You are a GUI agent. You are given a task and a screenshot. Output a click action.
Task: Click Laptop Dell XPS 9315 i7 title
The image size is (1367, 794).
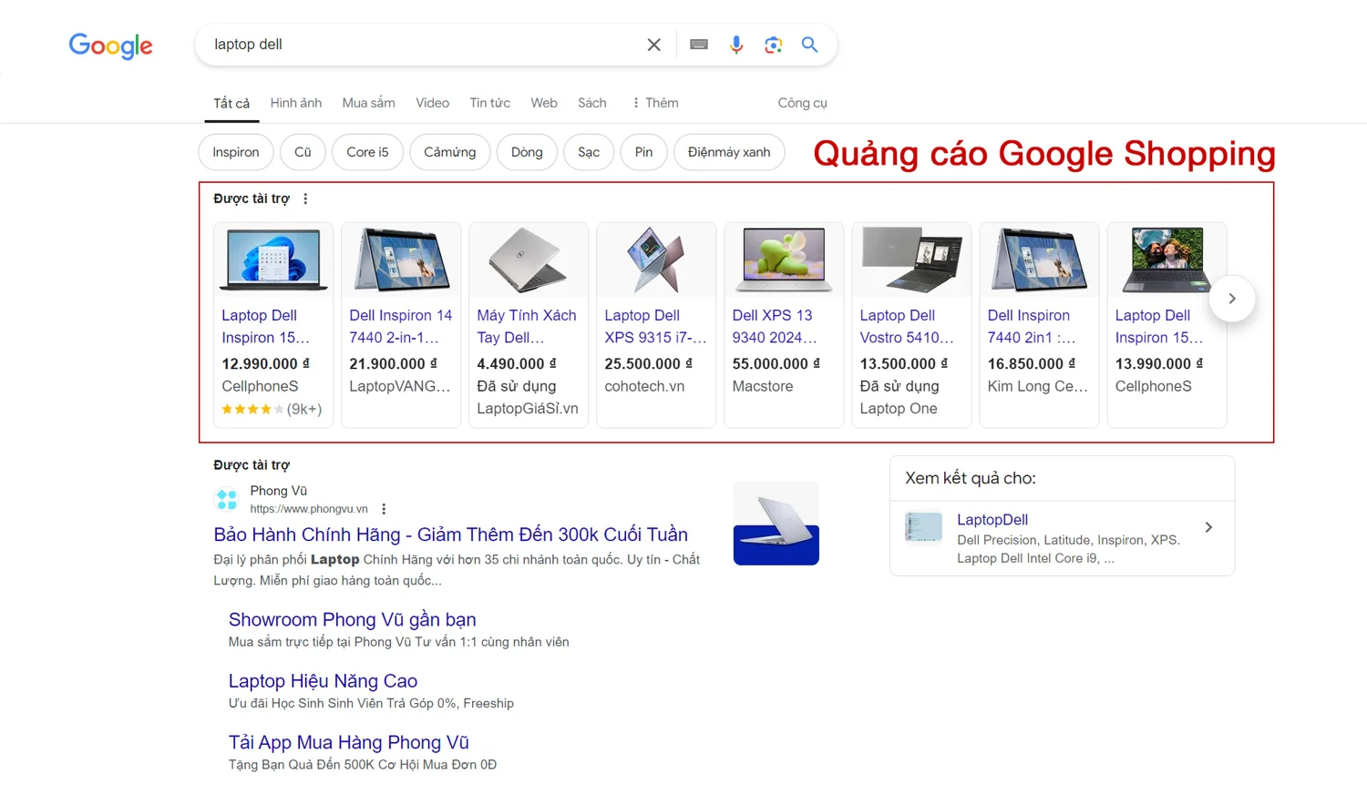click(x=655, y=326)
